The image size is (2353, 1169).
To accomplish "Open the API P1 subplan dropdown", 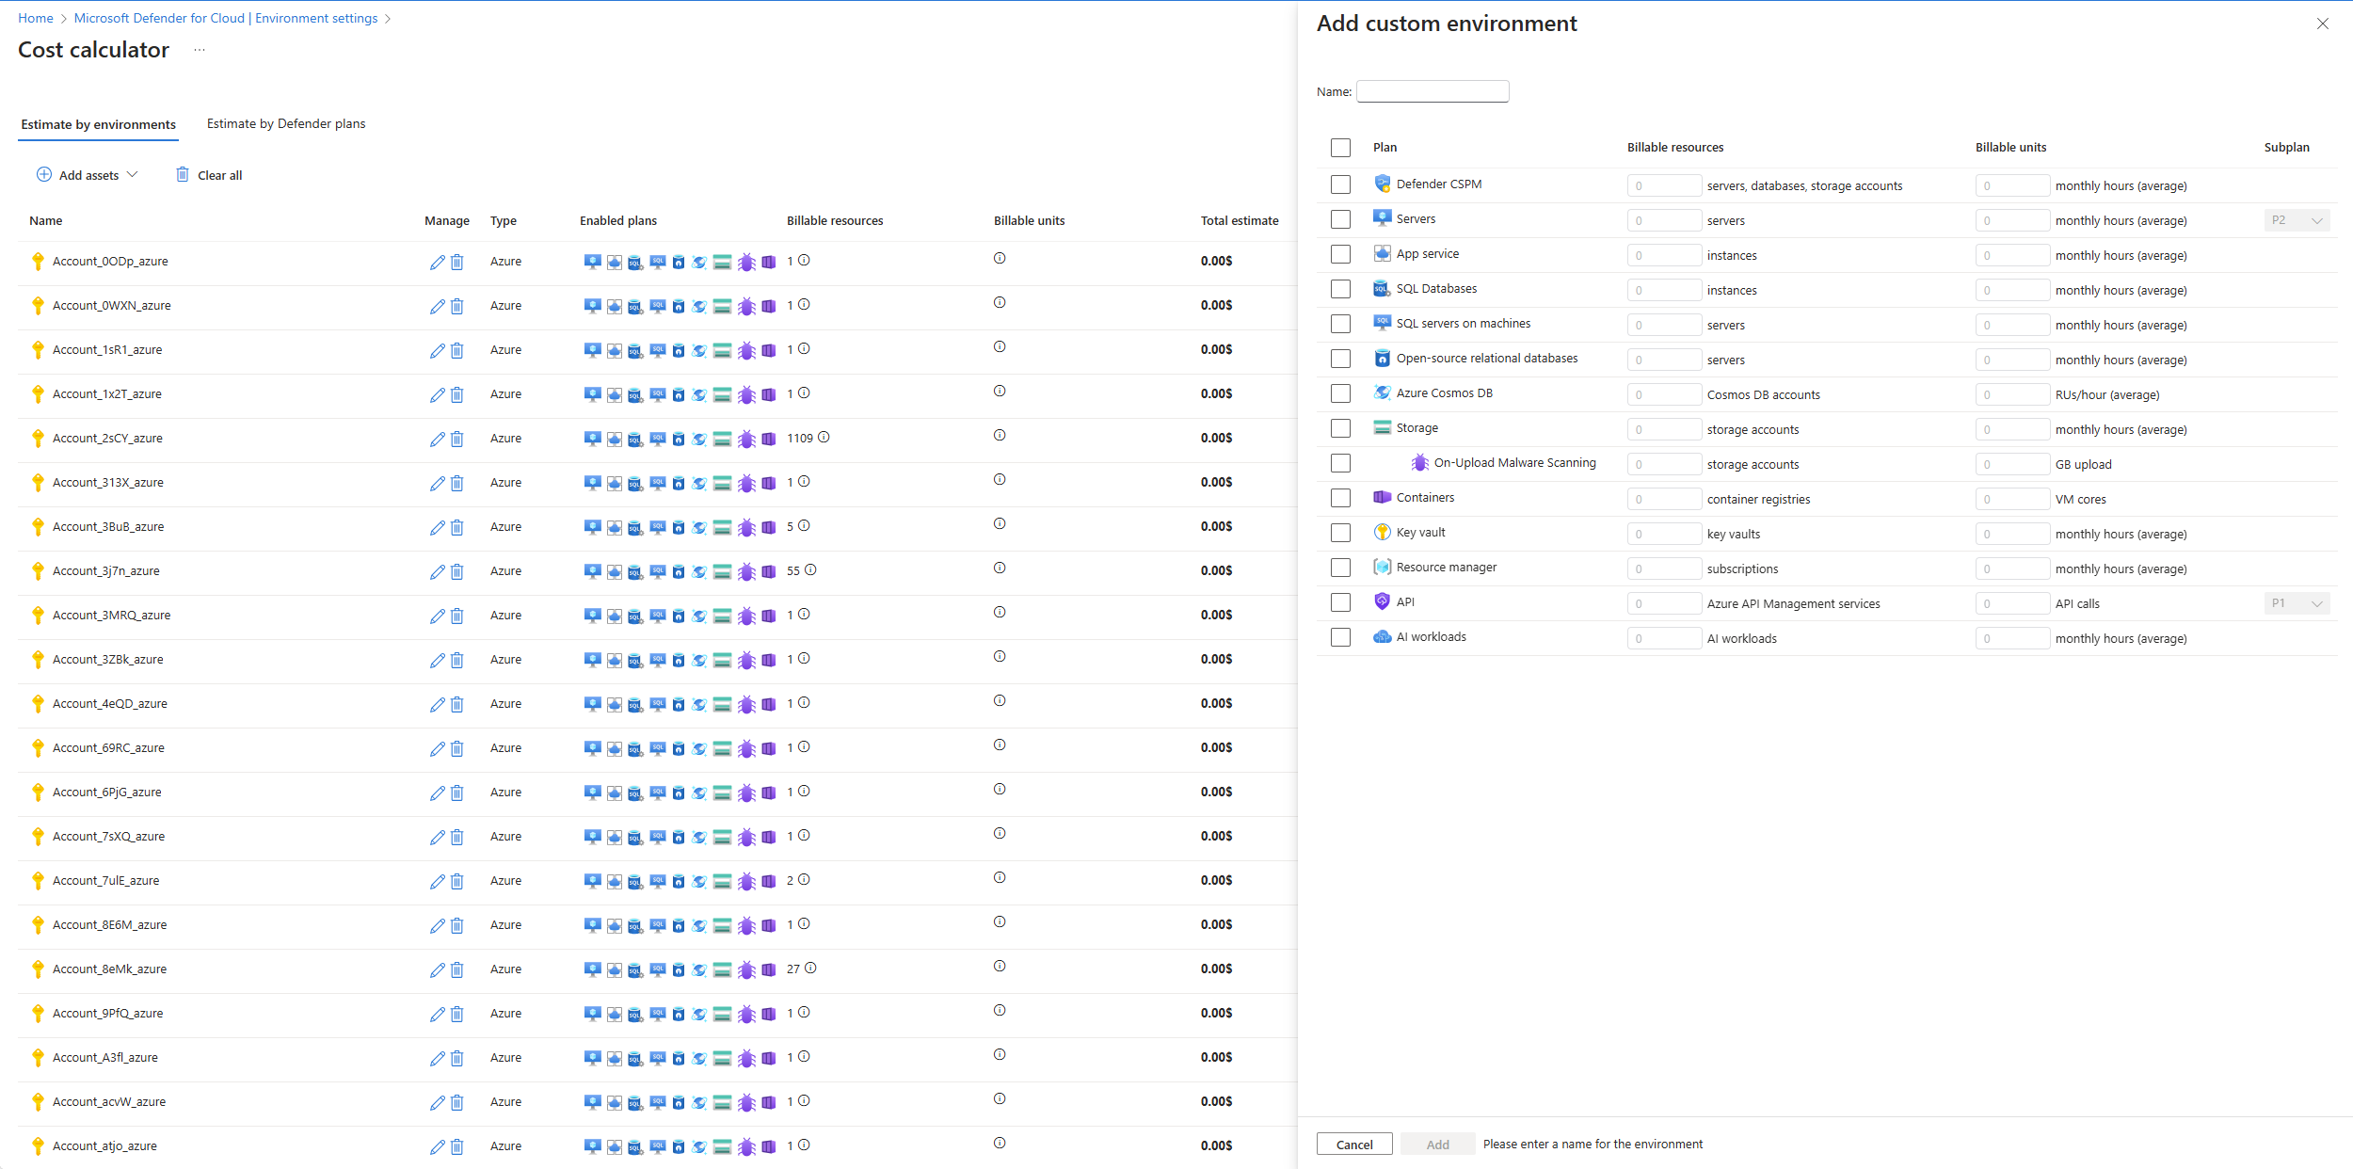I will [x=2297, y=603].
